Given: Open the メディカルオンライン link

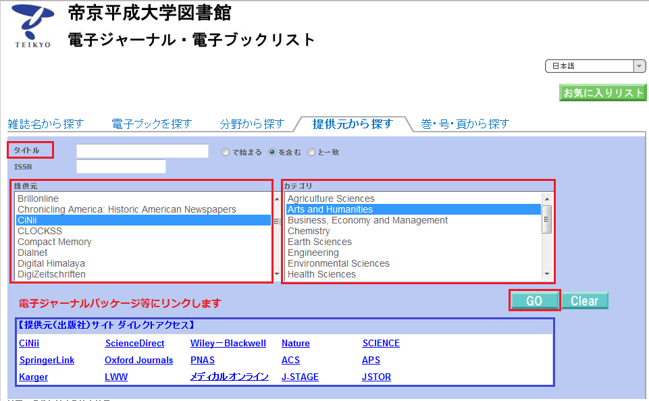Looking at the screenshot, I should 230,377.
